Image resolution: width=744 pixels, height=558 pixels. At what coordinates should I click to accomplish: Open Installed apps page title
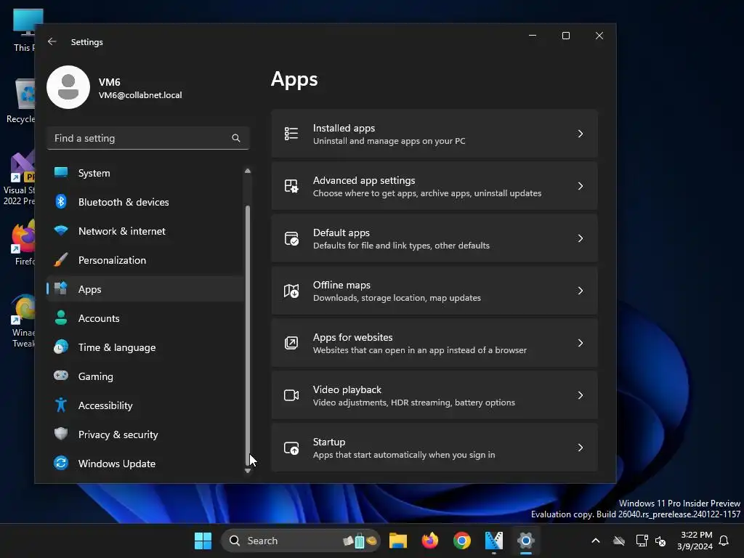click(344, 128)
